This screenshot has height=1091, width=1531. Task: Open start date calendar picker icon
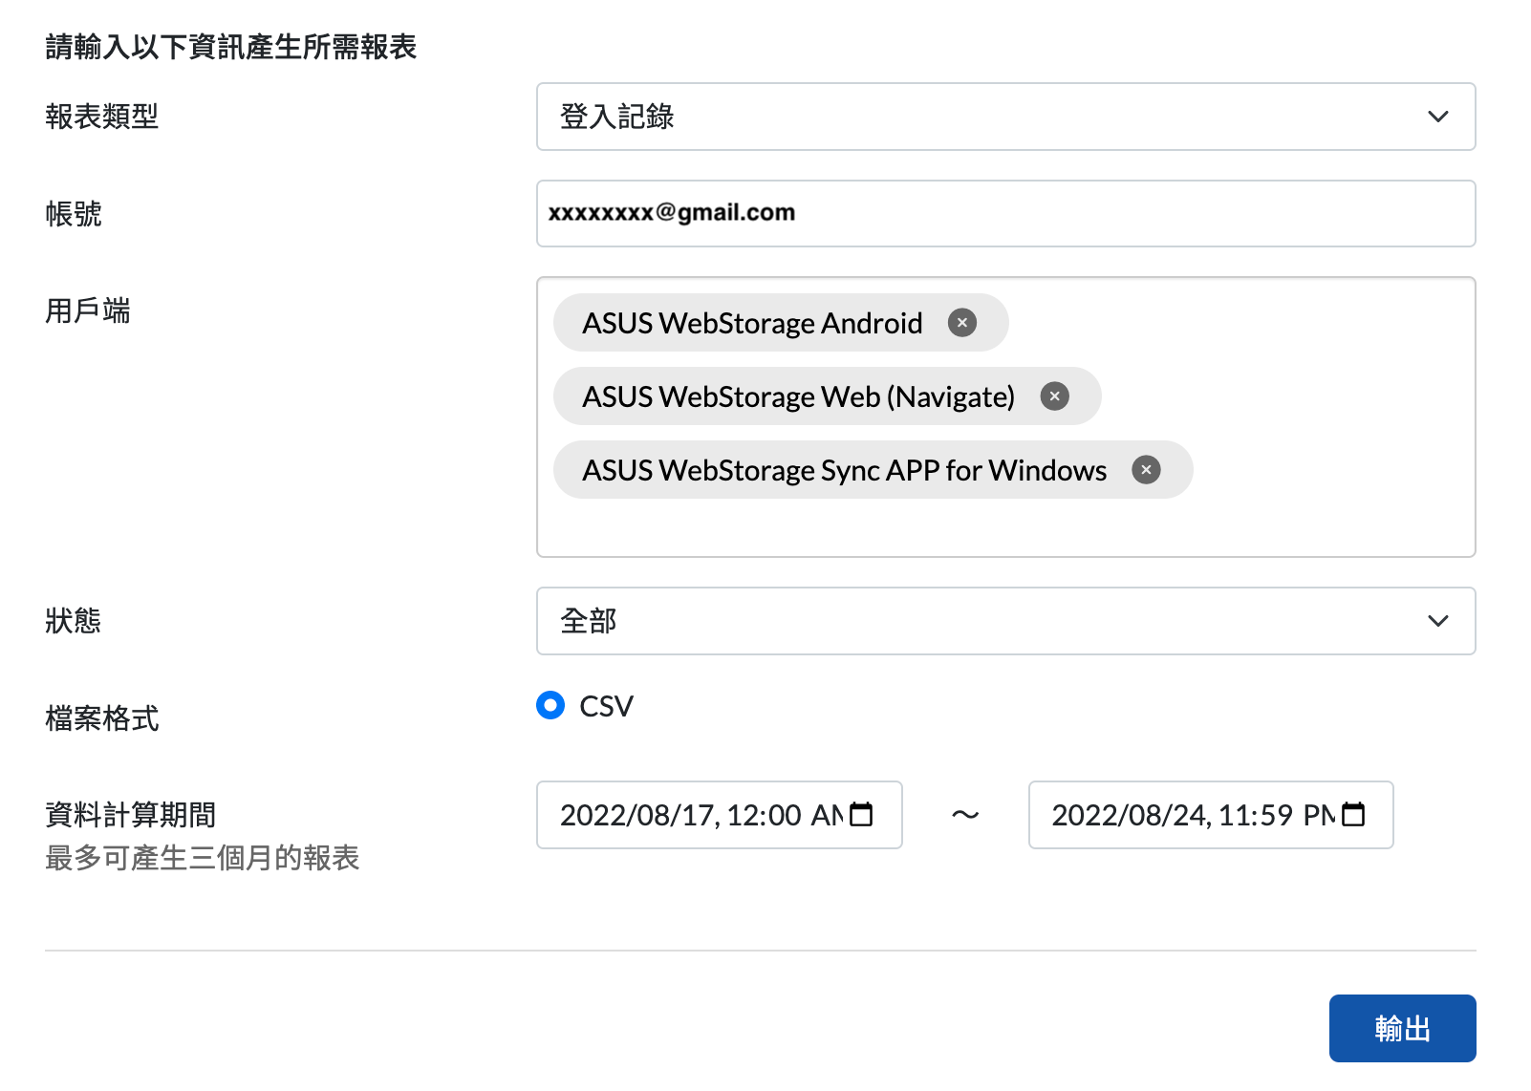[x=861, y=815]
